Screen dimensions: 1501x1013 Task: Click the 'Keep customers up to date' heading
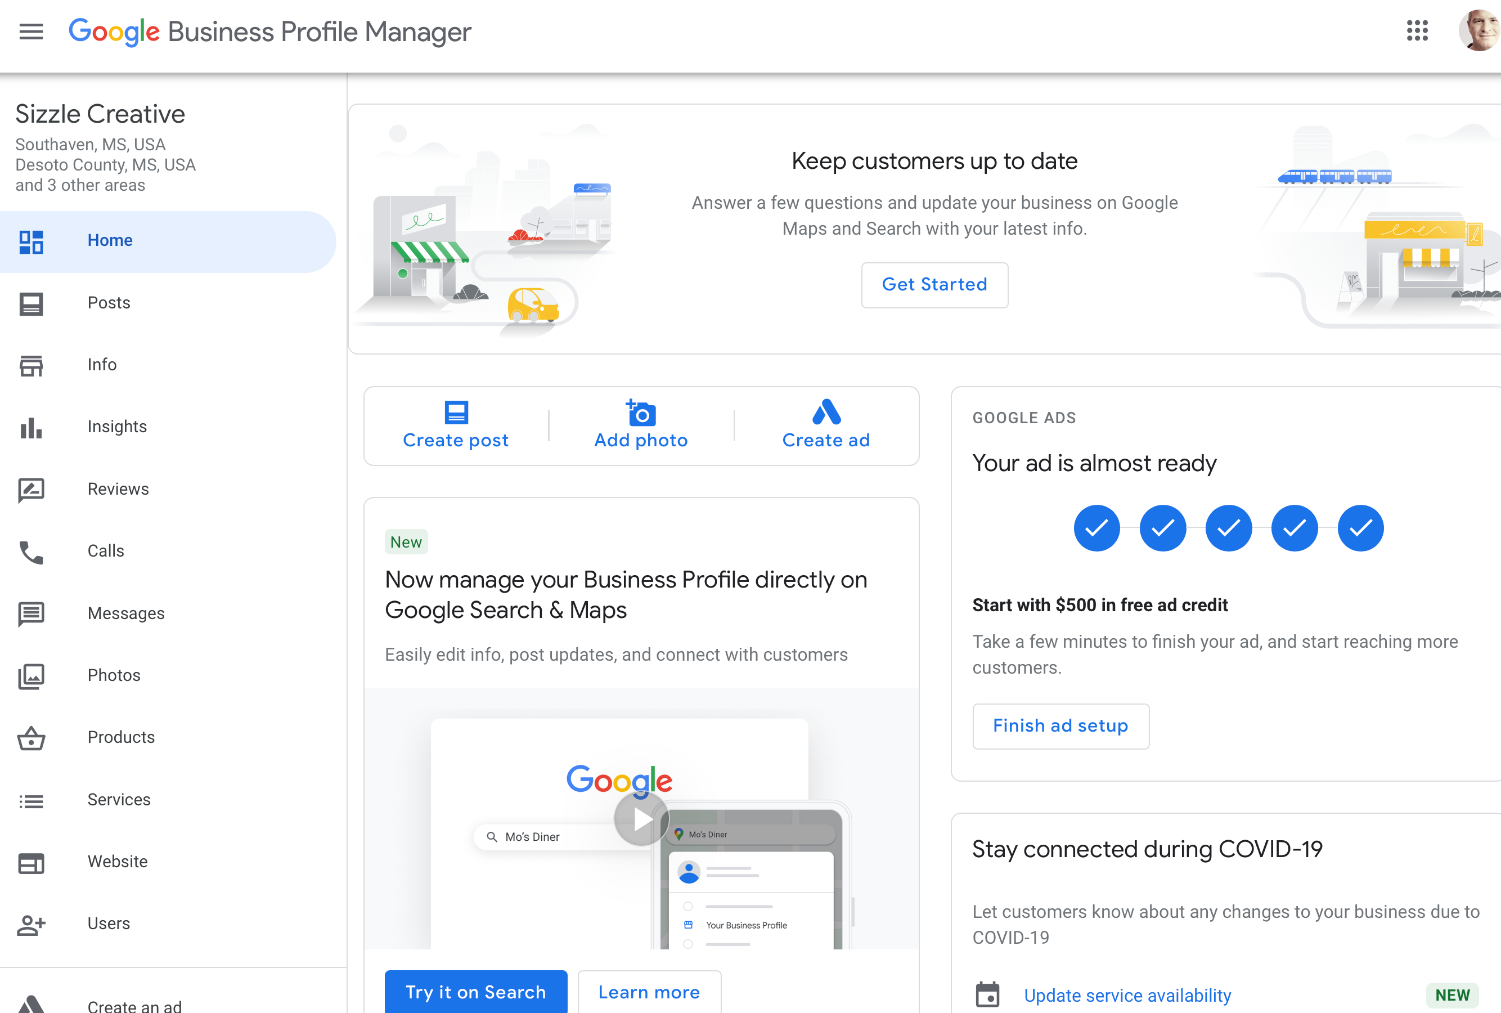coord(934,161)
